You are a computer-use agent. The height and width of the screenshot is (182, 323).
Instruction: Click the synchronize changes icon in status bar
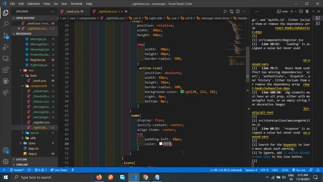tap(29, 170)
